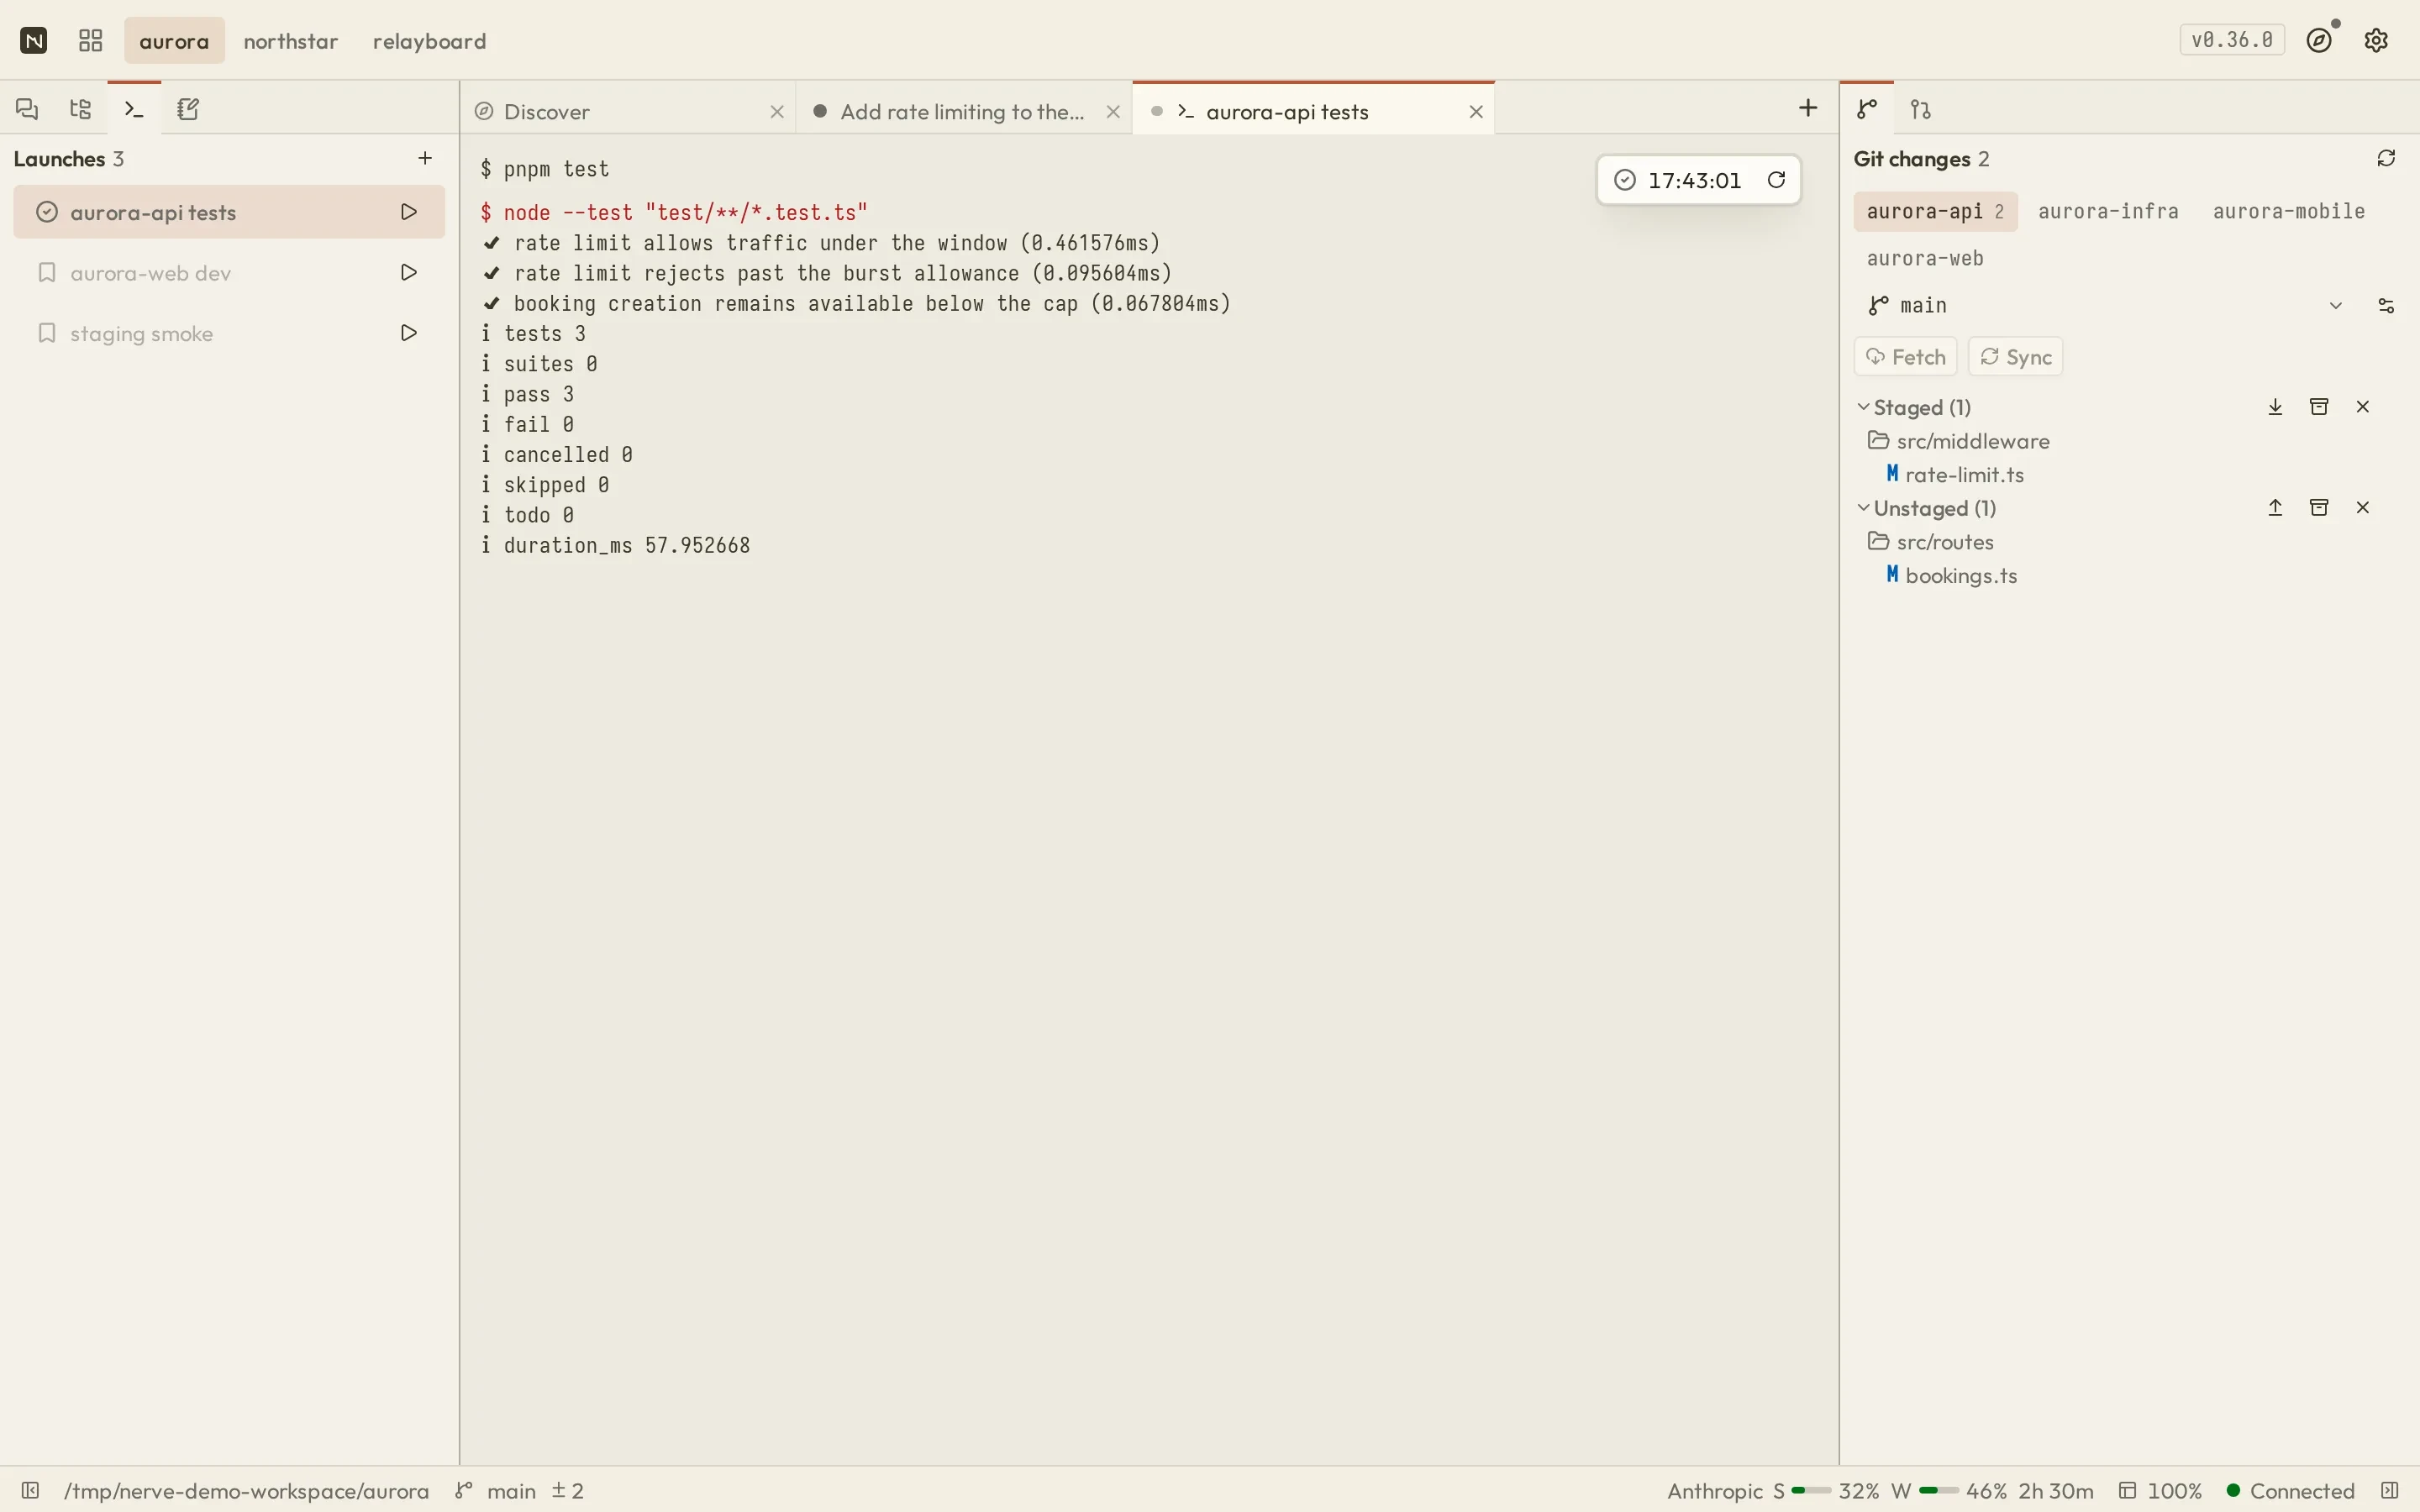The image size is (2420, 1512).
Task: Collapse the Unstaged (1) section
Action: [x=1927, y=508]
